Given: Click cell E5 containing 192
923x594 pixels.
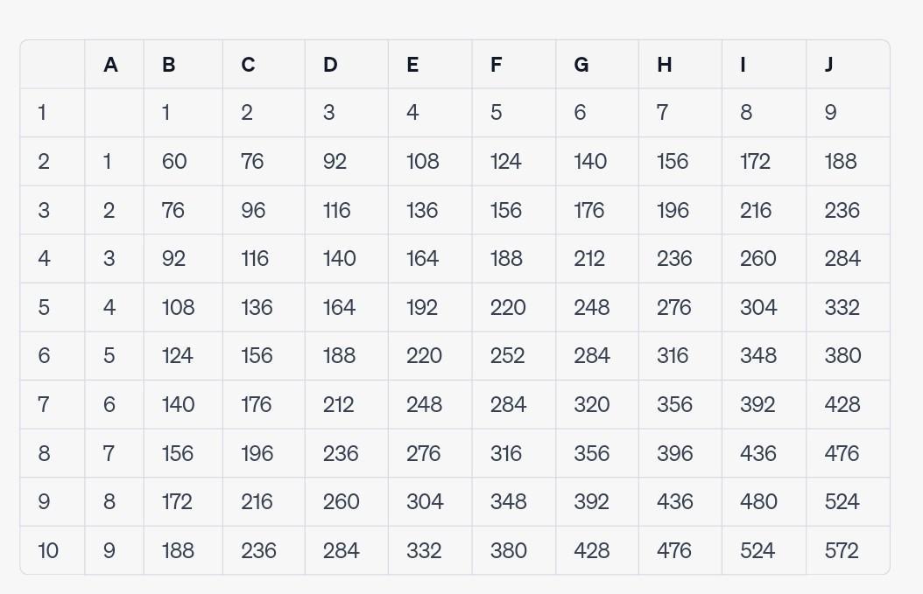Looking at the screenshot, I should coord(430,308).
